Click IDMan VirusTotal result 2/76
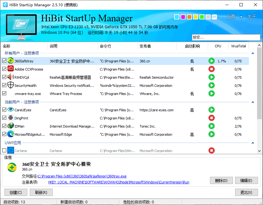 click(238, 126)
